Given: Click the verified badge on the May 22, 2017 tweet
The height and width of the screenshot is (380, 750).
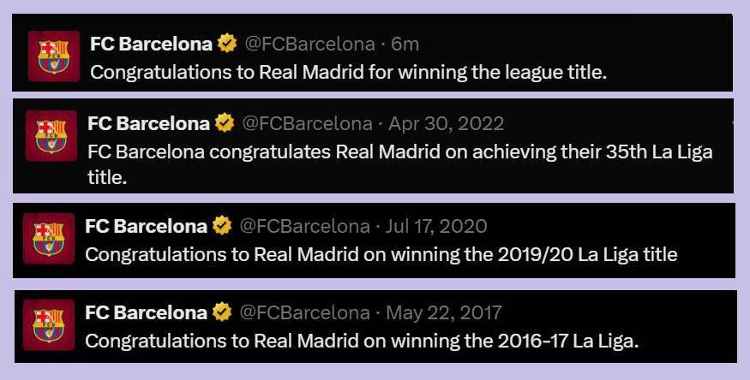Looking at the screenshot, I should click(222, 312).
